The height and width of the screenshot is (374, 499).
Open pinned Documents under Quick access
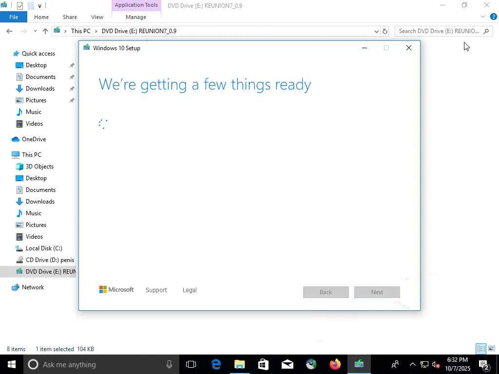(40, 77)
